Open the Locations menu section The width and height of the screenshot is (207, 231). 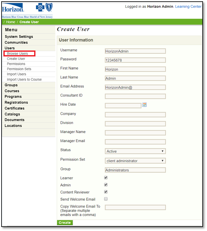coord(13,126)
